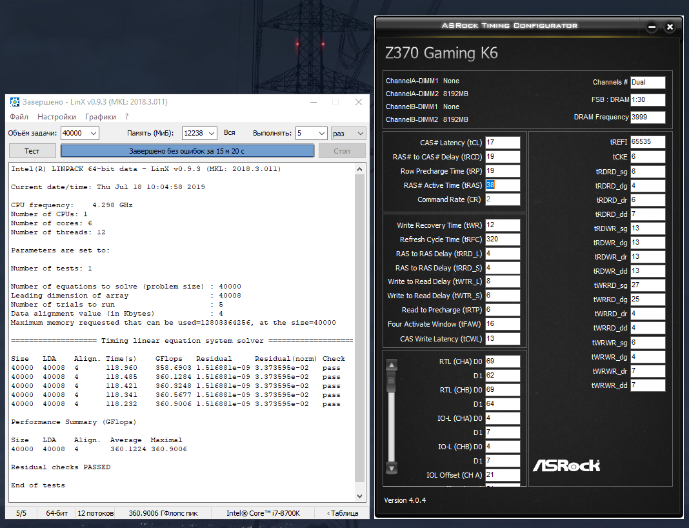Click the IO-L (CHA) D0 field
689x528 pixels.
coord(503,418)
